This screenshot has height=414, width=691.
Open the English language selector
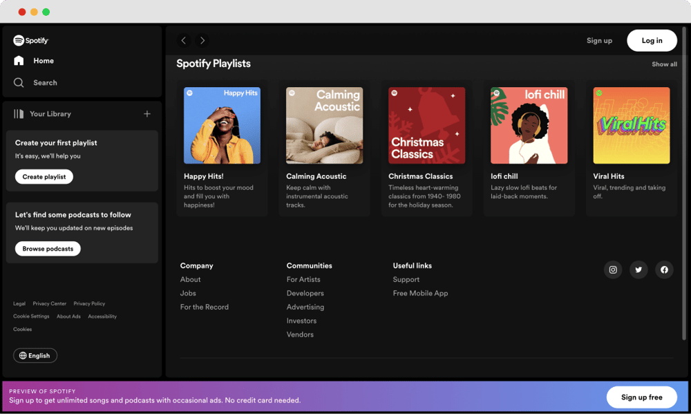(35, 355)
